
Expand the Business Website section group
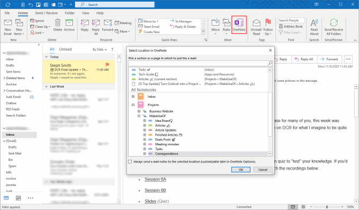pos(139,111)
